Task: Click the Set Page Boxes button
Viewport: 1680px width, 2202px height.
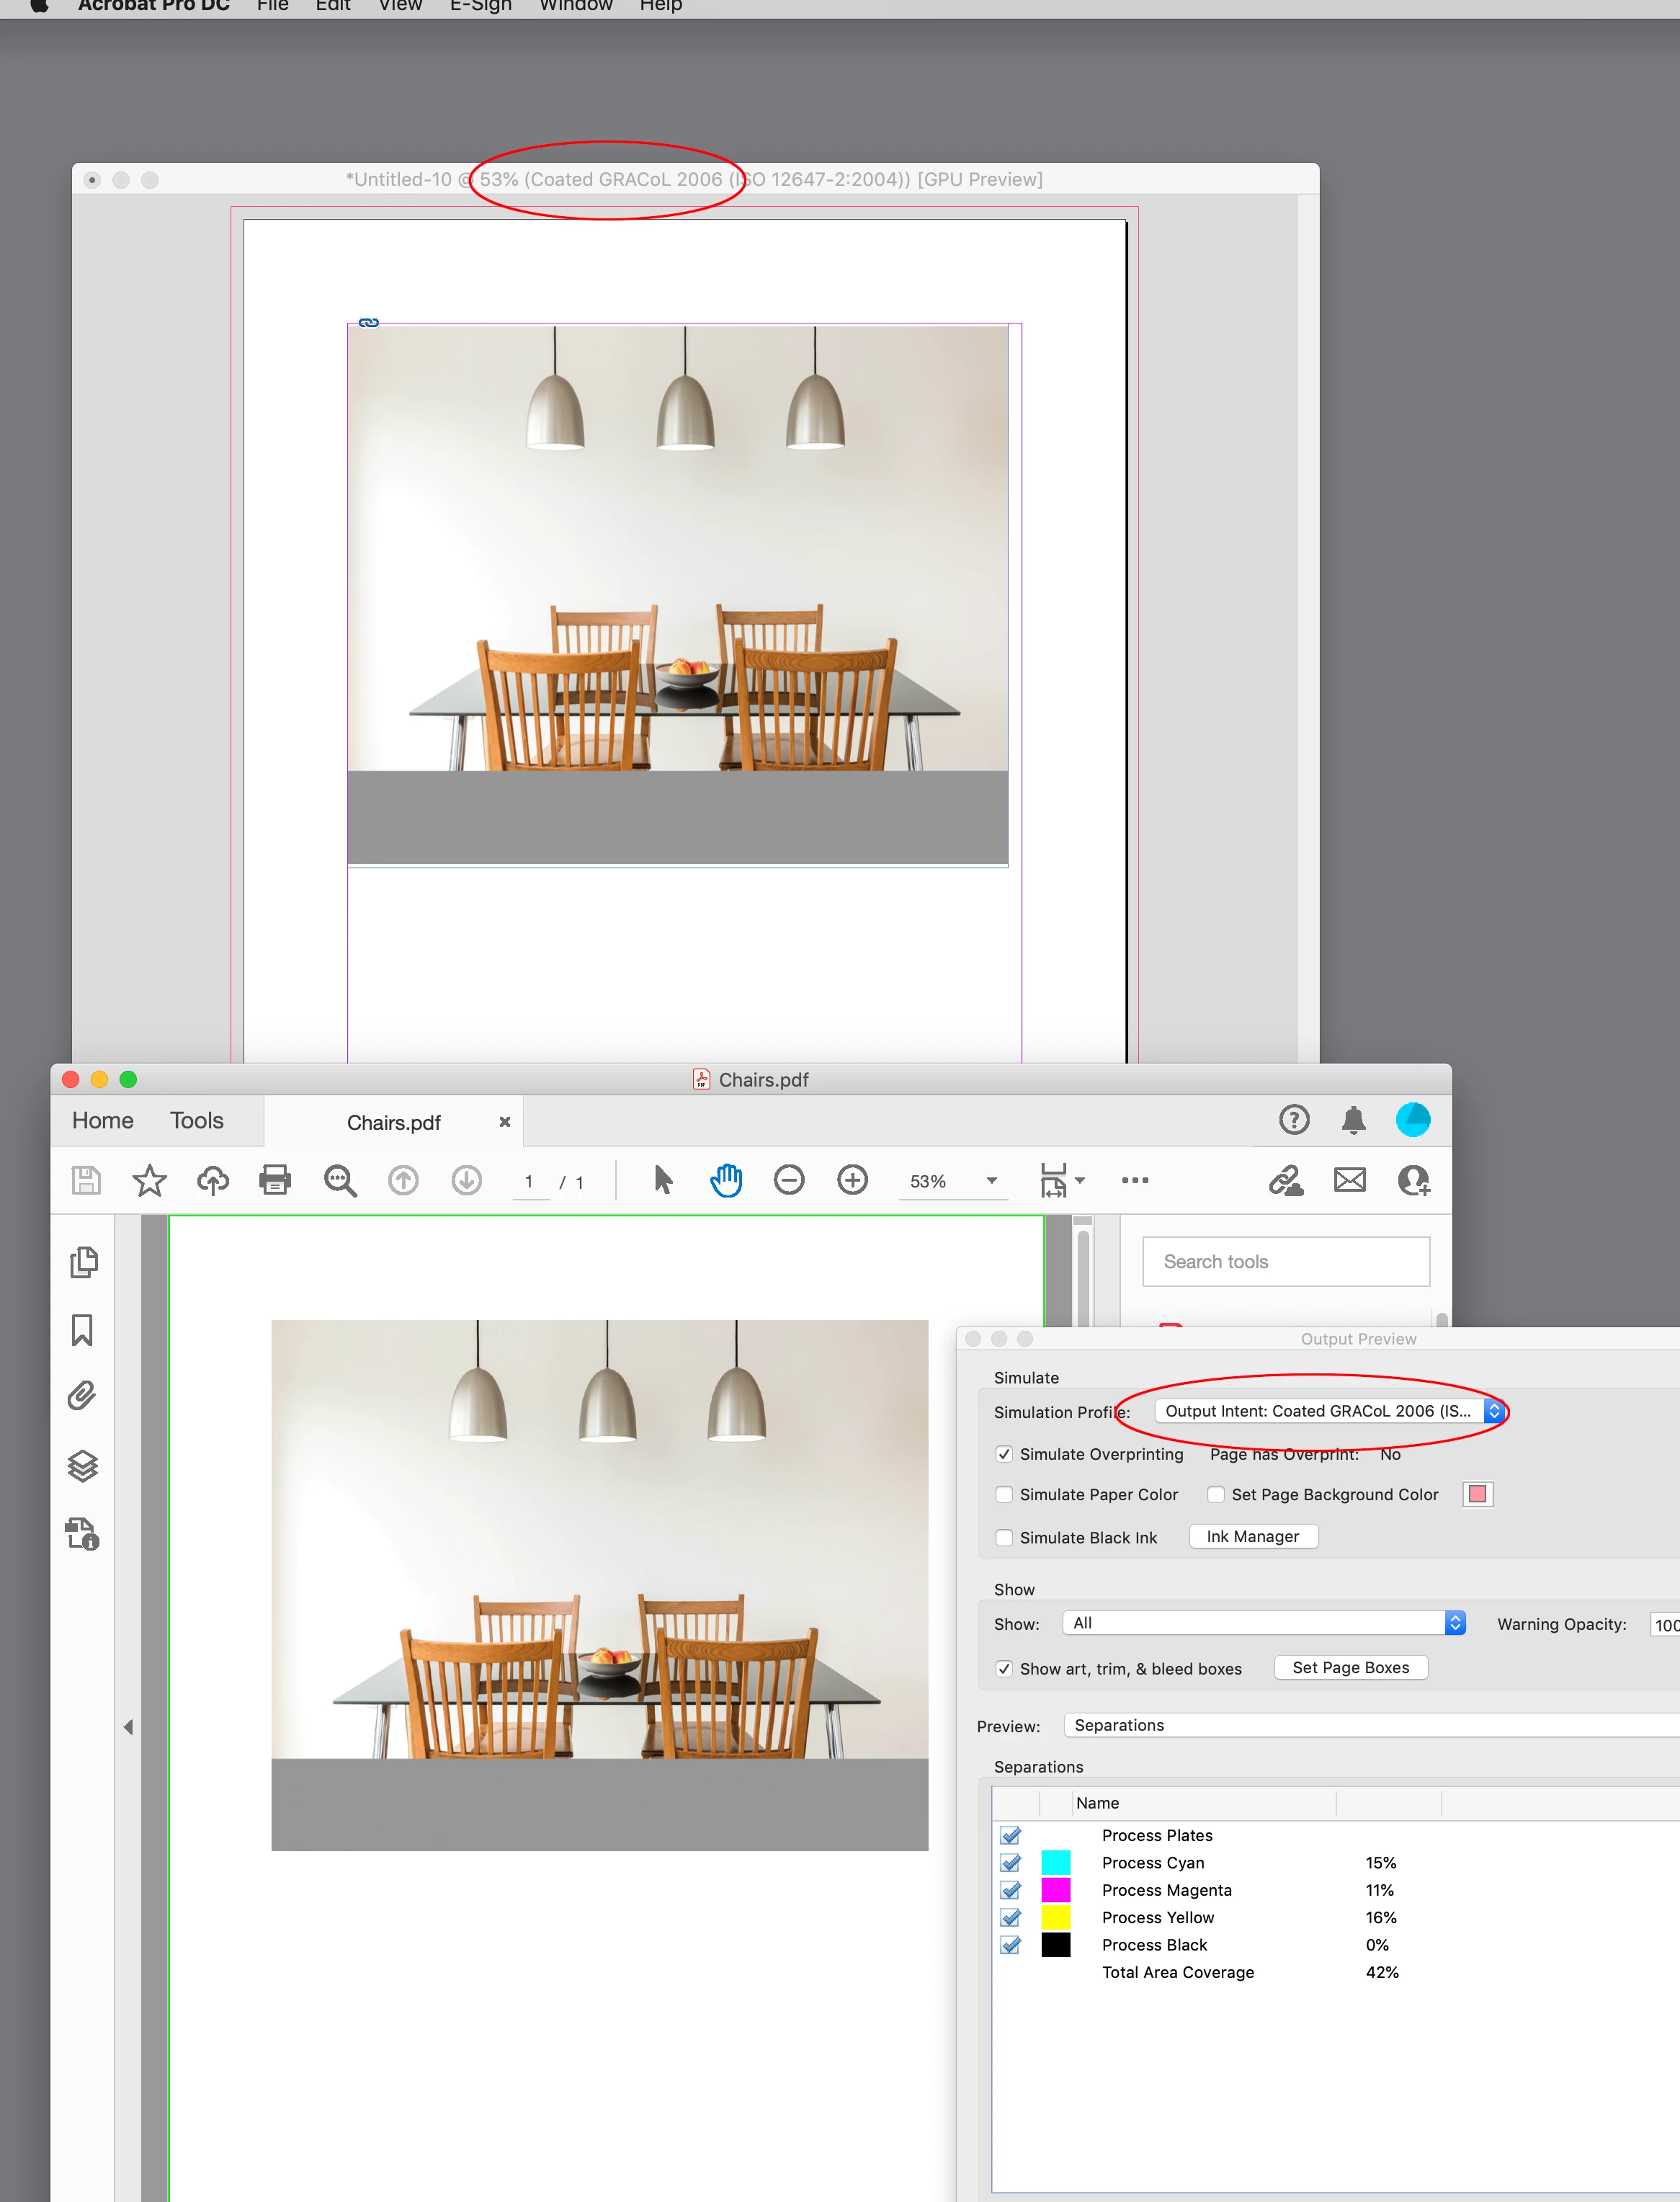Action: pos(1350,1667)
